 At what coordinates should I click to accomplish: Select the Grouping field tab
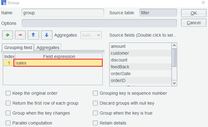(x=18, y=48)
